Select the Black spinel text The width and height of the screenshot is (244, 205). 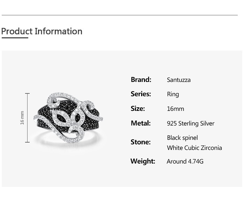pyautogui.click(x=182, y=138)
